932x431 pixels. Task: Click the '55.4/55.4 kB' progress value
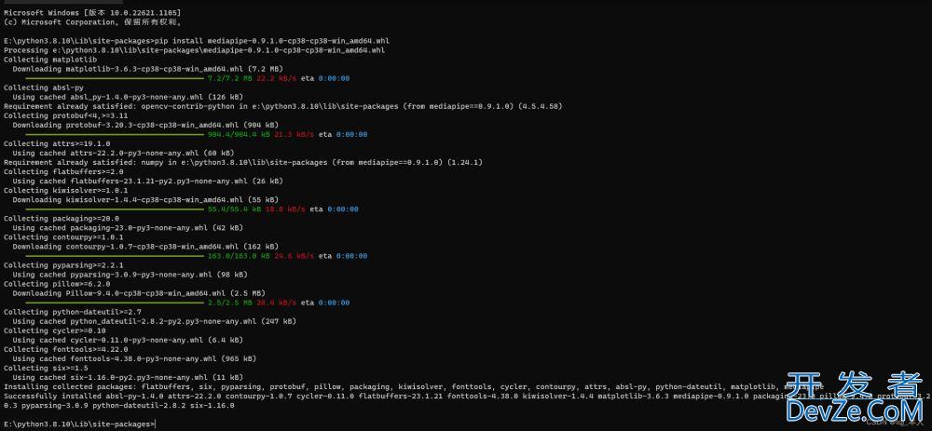point(234,209)
